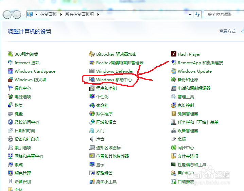Click the 鼠标 mouse icon
Viewport: 244px width, 191px height.
174,139
